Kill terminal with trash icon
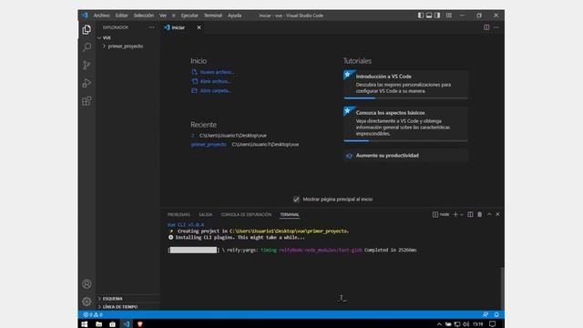The width and height of the screenshot is (583, 328). pos(480,215)
